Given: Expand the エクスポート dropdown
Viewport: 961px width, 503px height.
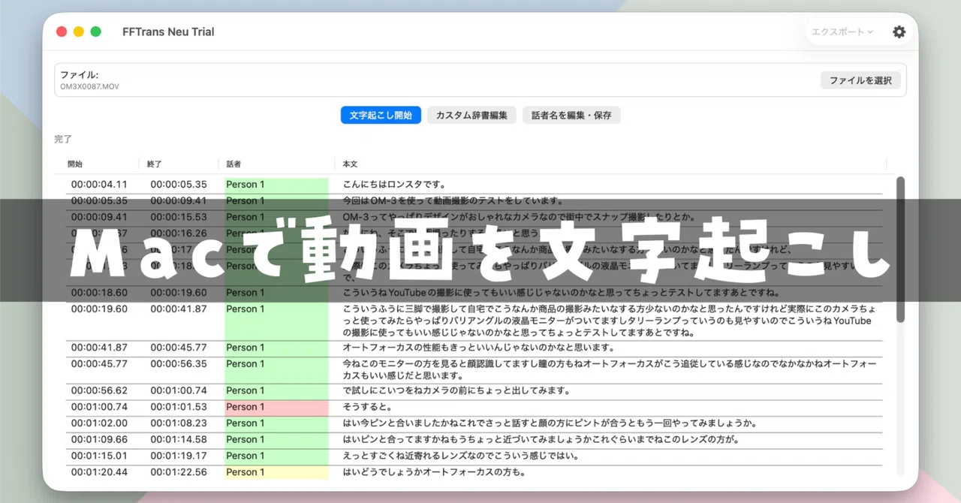Looking at the screenshot, I should [x=842, y=32].
